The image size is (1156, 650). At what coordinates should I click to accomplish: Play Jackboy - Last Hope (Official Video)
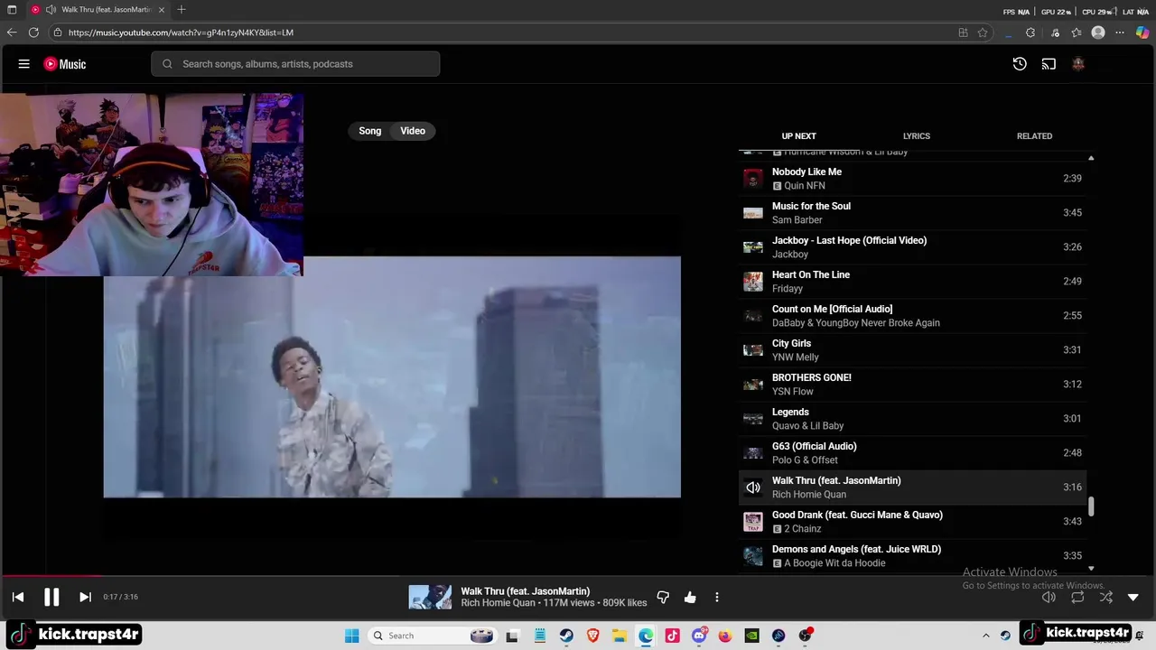(x=912, y=247)
